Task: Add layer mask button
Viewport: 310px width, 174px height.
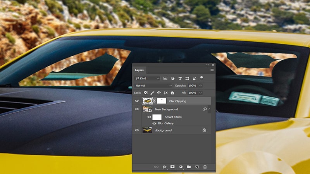Action: pyautogui.click(x=172, y=167)
